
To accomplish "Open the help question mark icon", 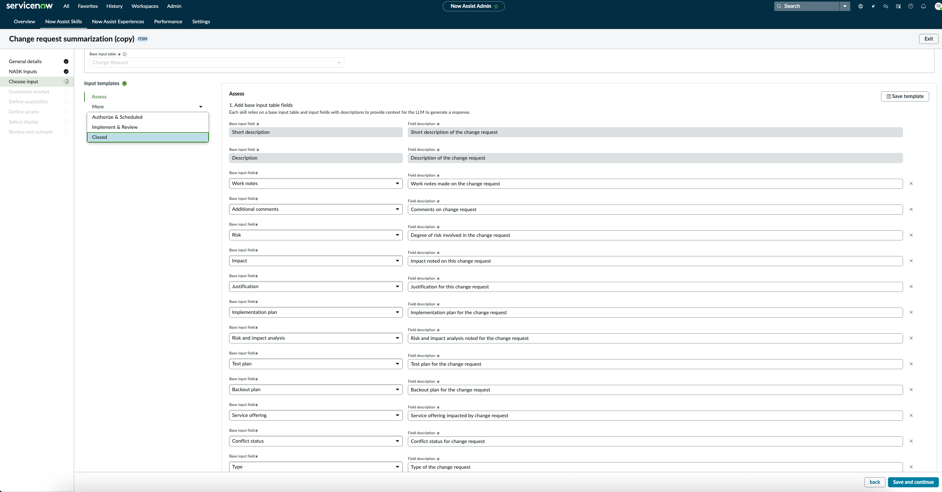I will [911, 6].
